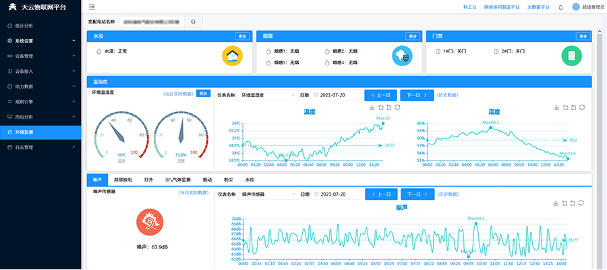Collapse the sidebar with the menu fold icon
Viewport: 607px width, 270px height.
coord(92,7)
